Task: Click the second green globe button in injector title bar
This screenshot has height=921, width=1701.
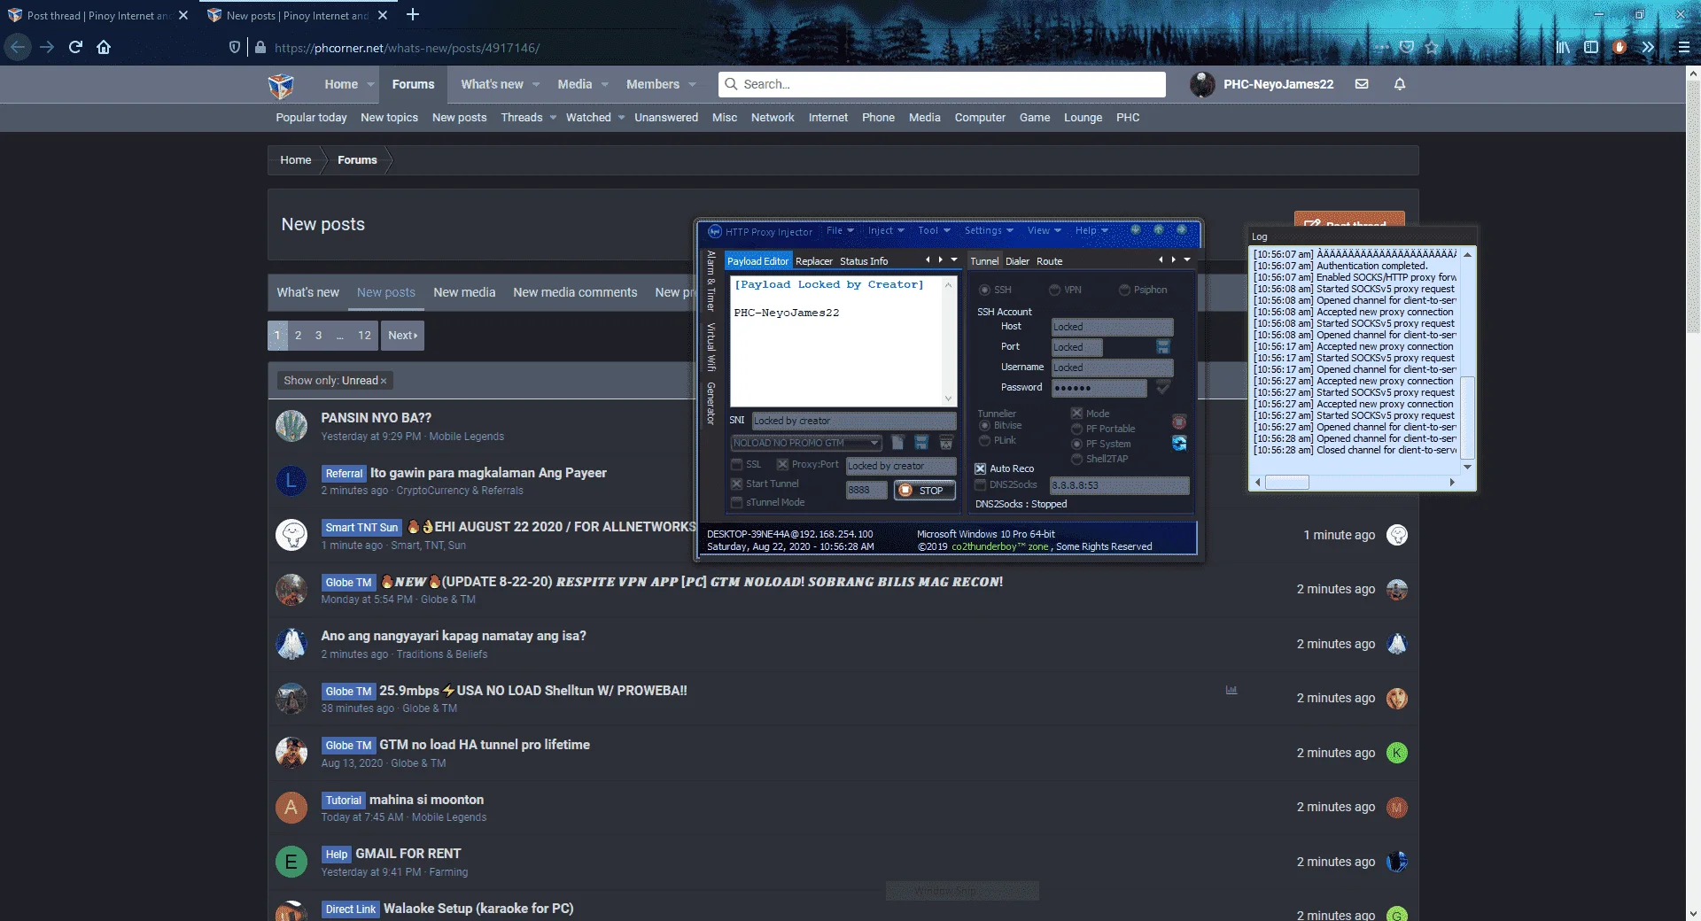Action: pos(1158,229)
